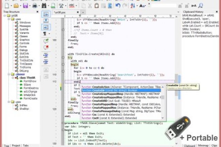Click the Save (floppy disk) toolbar icon
The width and height of the screenshot is (221, 147).
tap(26, 6)
